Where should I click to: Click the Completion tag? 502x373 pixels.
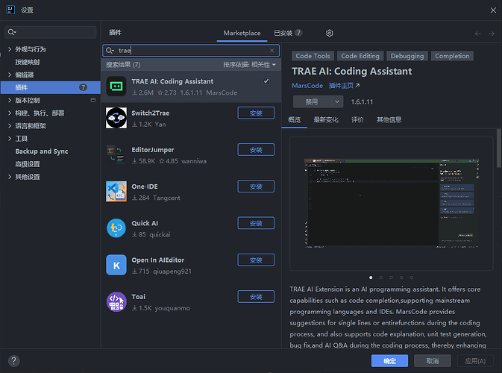click(452, 56)
